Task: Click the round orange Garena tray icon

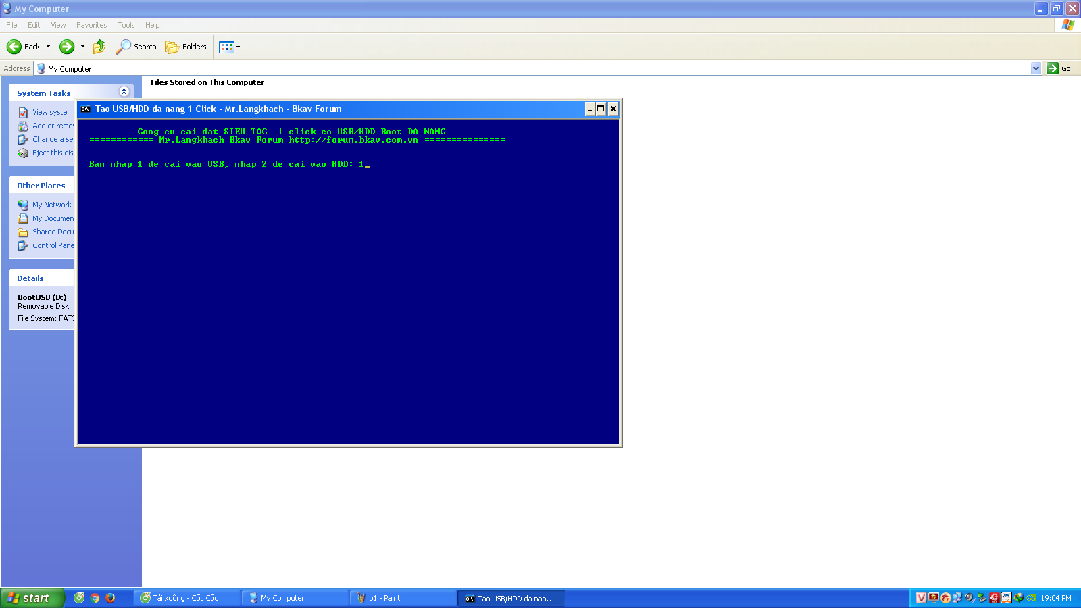Action: coord(945,598)
